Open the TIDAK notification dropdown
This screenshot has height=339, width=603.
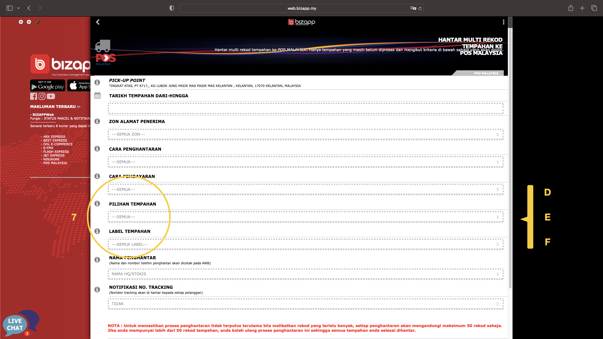point(306,304)
